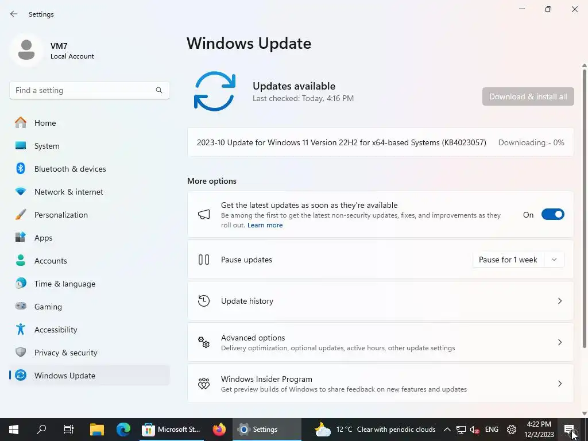Expand Windows Insider Program chevron
Image resolution: width=588 pixels, height=441 pixels.
pyautogui.click(x=559, y=383)
